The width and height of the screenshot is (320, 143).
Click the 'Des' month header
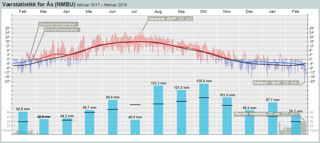click(x=249, y=12)
